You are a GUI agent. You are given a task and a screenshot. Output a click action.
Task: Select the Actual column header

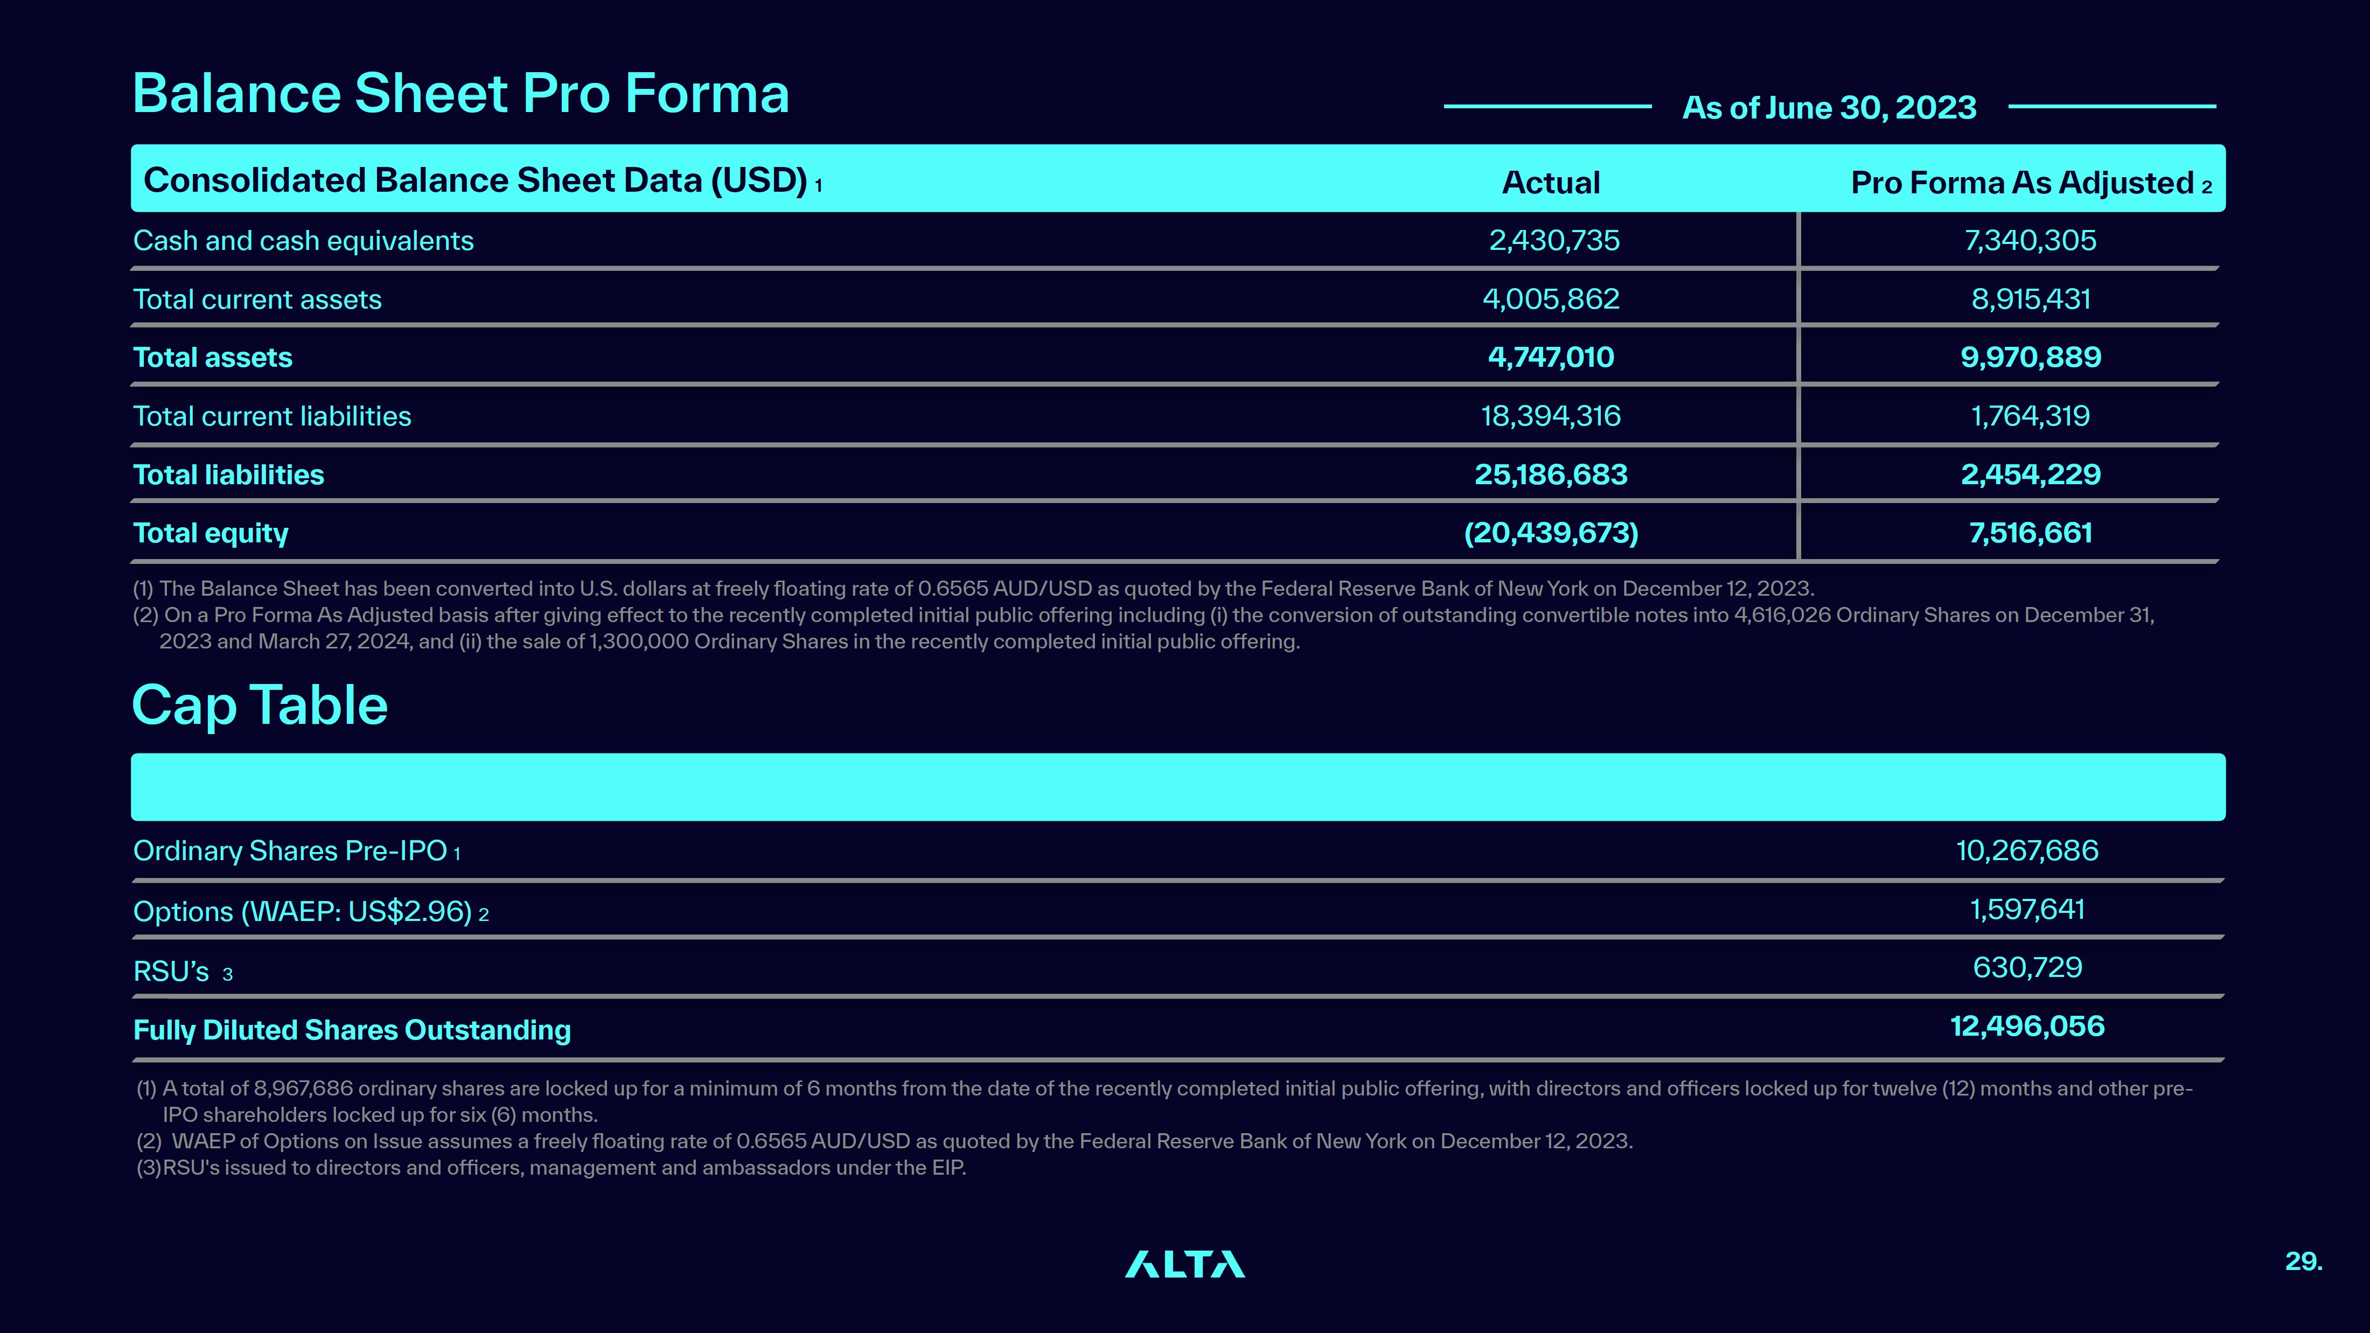[x=1551, y=182]
